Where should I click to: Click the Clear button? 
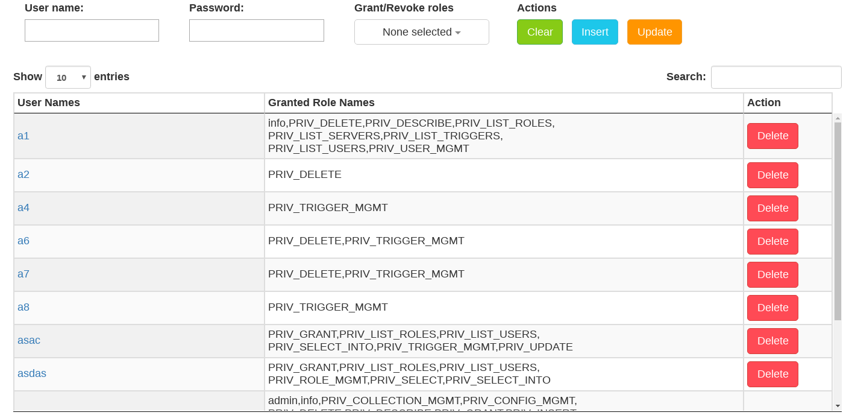point(539,31)
